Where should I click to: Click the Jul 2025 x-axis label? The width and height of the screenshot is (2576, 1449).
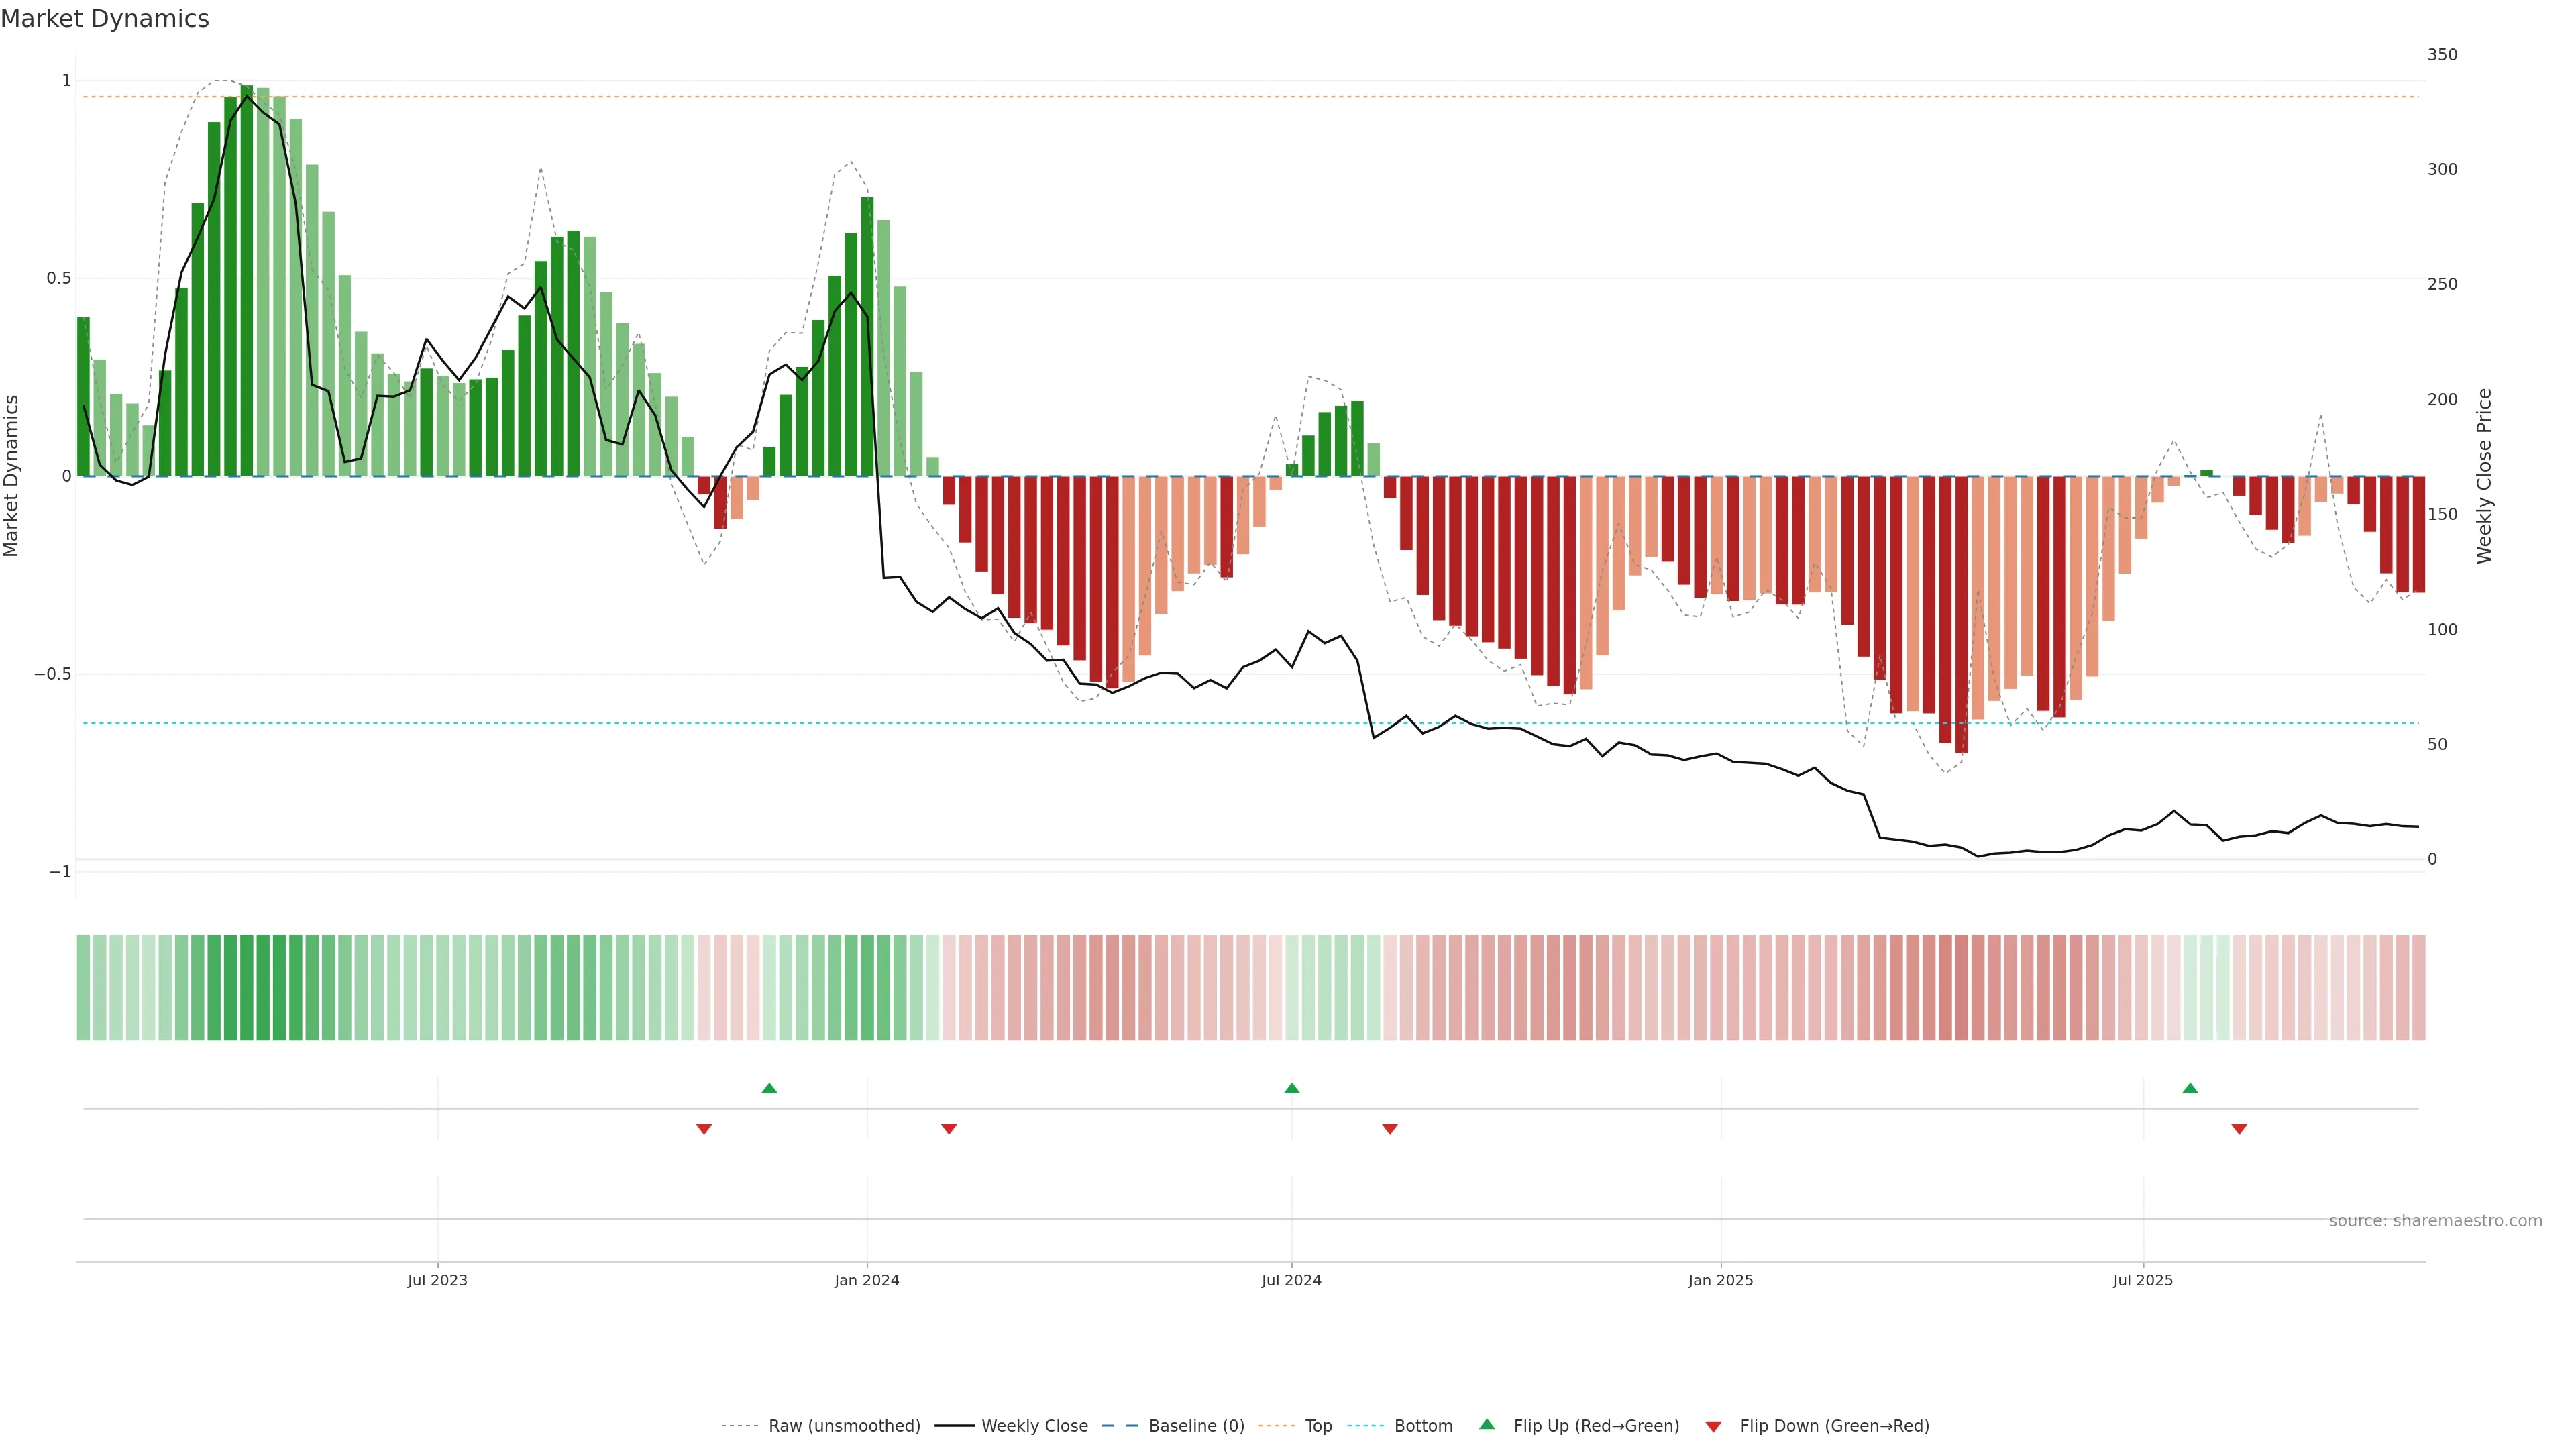(x=2143, y=1280)
